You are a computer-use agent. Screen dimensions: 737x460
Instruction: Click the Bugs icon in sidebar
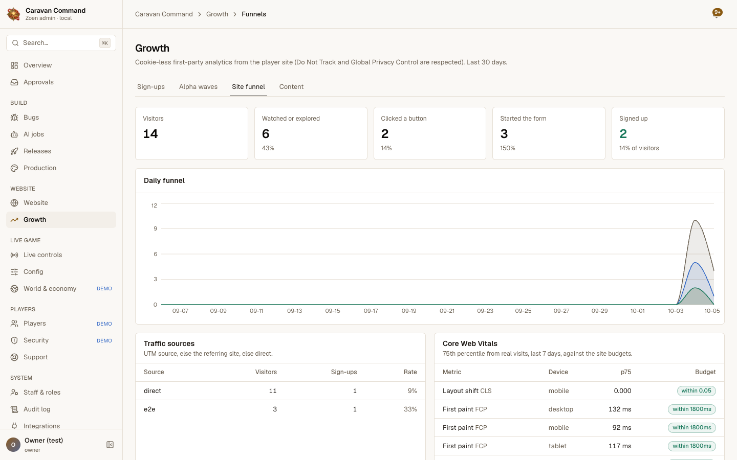(x=14, y=118)
